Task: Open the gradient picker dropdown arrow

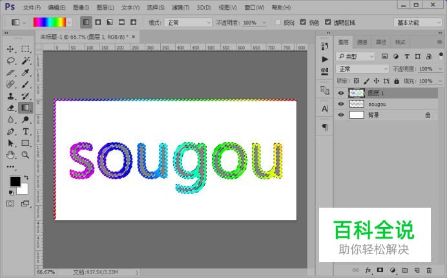Action: [x=69, y=23]
